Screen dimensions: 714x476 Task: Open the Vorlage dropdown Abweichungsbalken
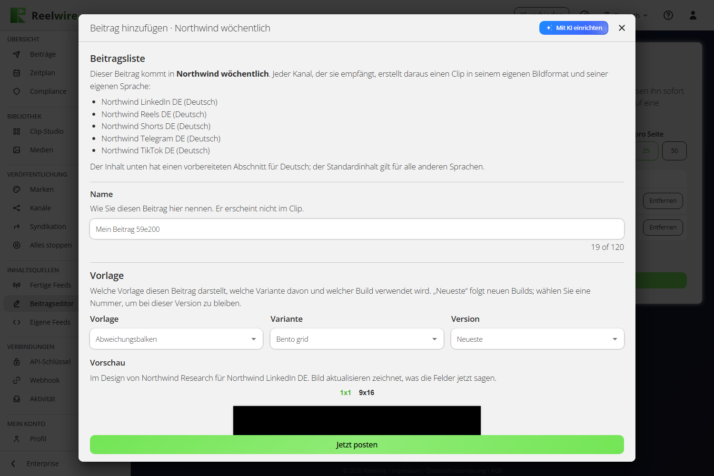176,339
